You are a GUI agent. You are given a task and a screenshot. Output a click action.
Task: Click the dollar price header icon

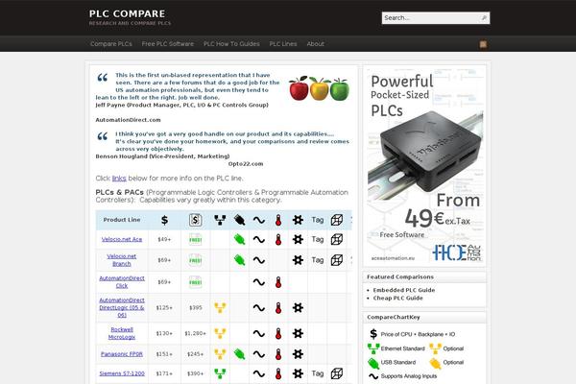164,220
